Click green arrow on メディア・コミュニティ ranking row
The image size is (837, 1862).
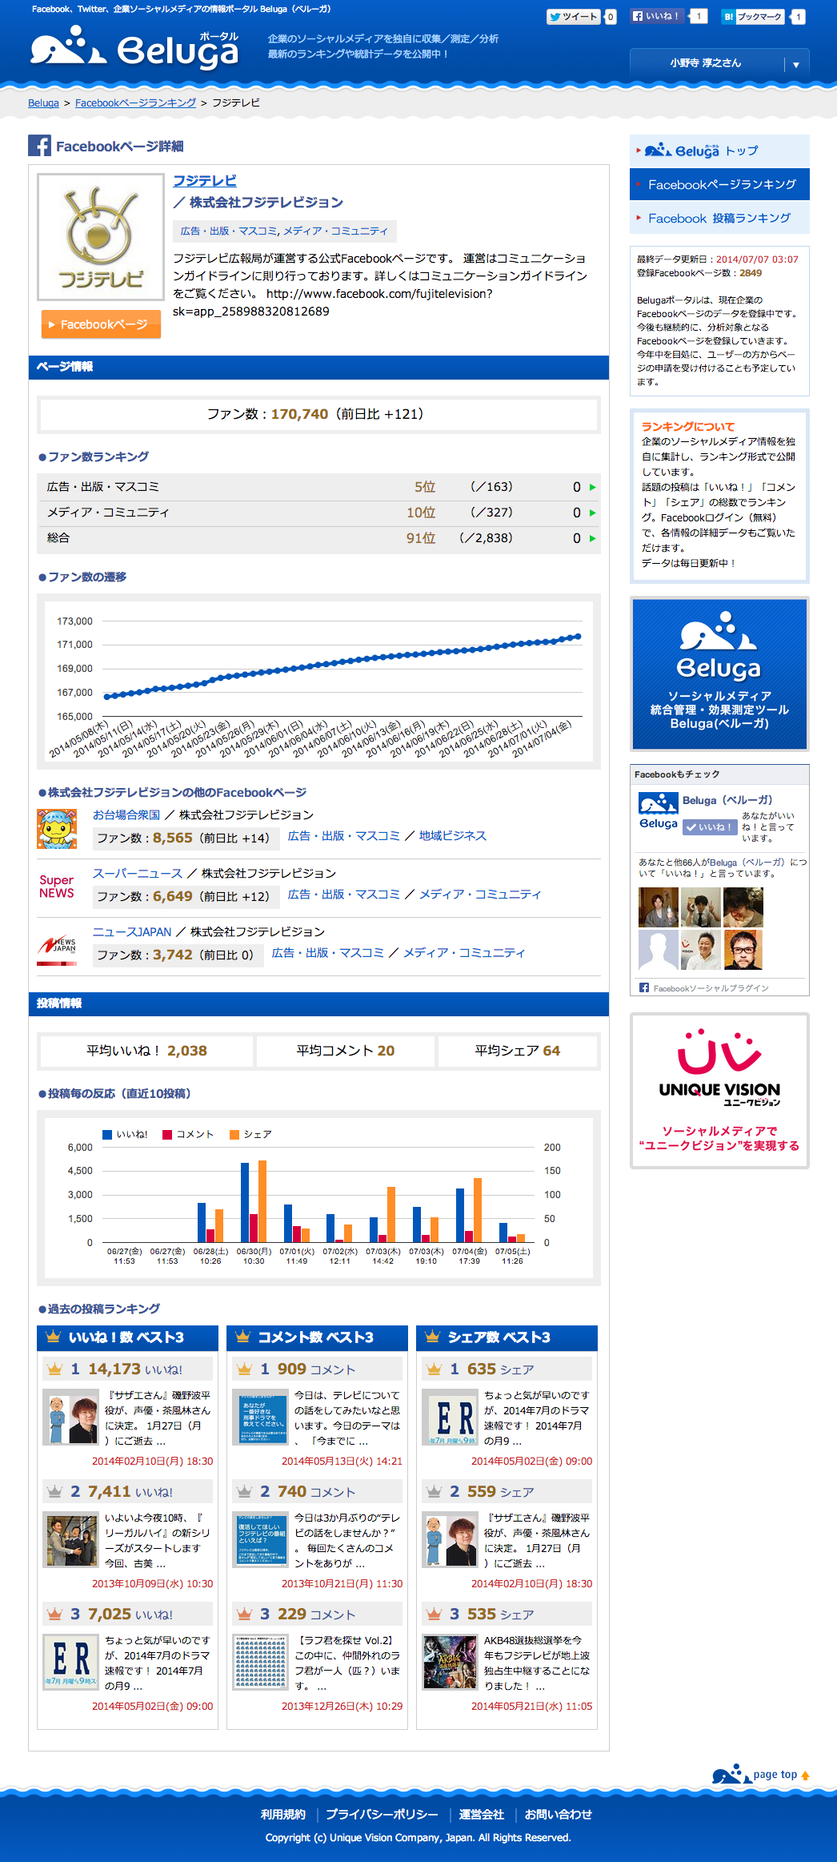pyautogui.click(x=593, y=513)
